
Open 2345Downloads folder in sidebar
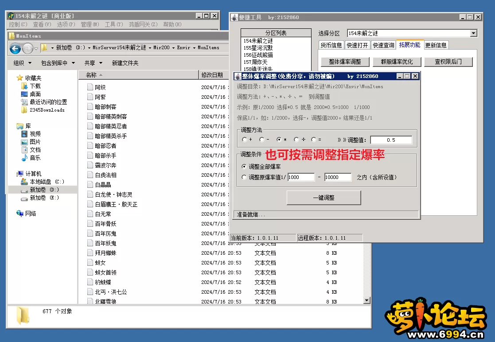point(47,110)
